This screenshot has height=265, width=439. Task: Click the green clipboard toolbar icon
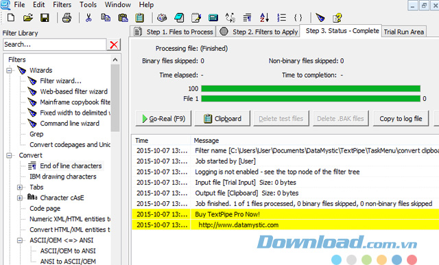(139, 18)
